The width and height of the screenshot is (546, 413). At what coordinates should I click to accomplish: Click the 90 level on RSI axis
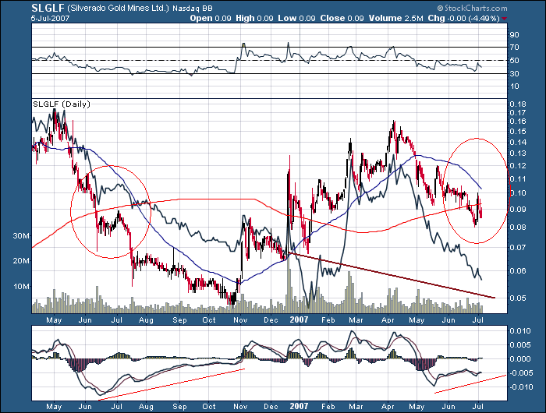pyautogui.click(x=514, y=35)
